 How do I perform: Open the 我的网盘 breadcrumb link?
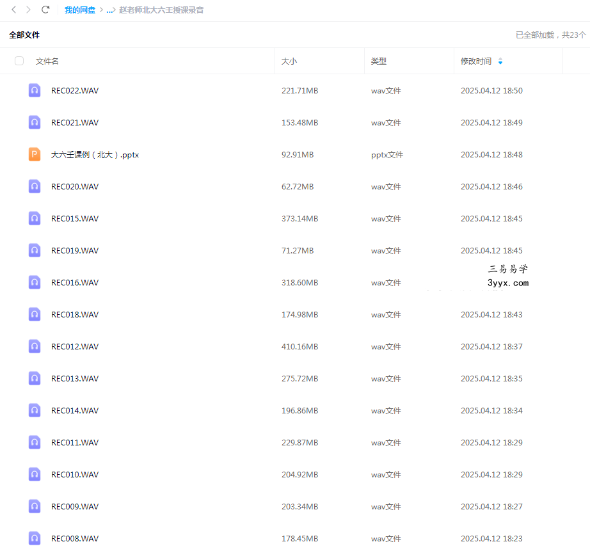[x=80, y=10]
